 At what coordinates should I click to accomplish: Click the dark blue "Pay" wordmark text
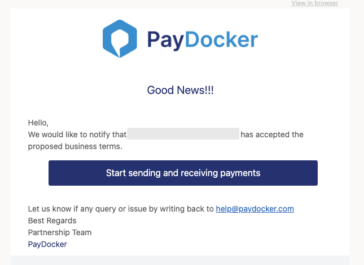pos(166,40)
